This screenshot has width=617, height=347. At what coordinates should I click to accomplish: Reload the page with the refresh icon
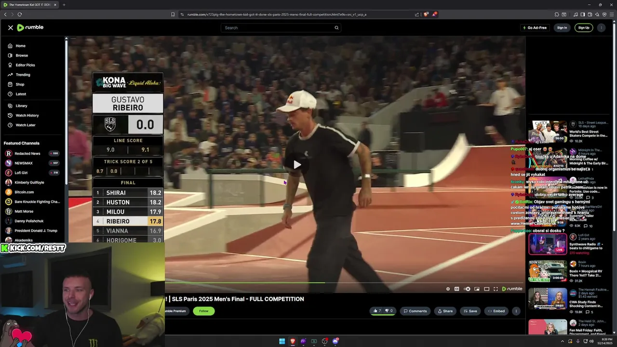[20, 14]
